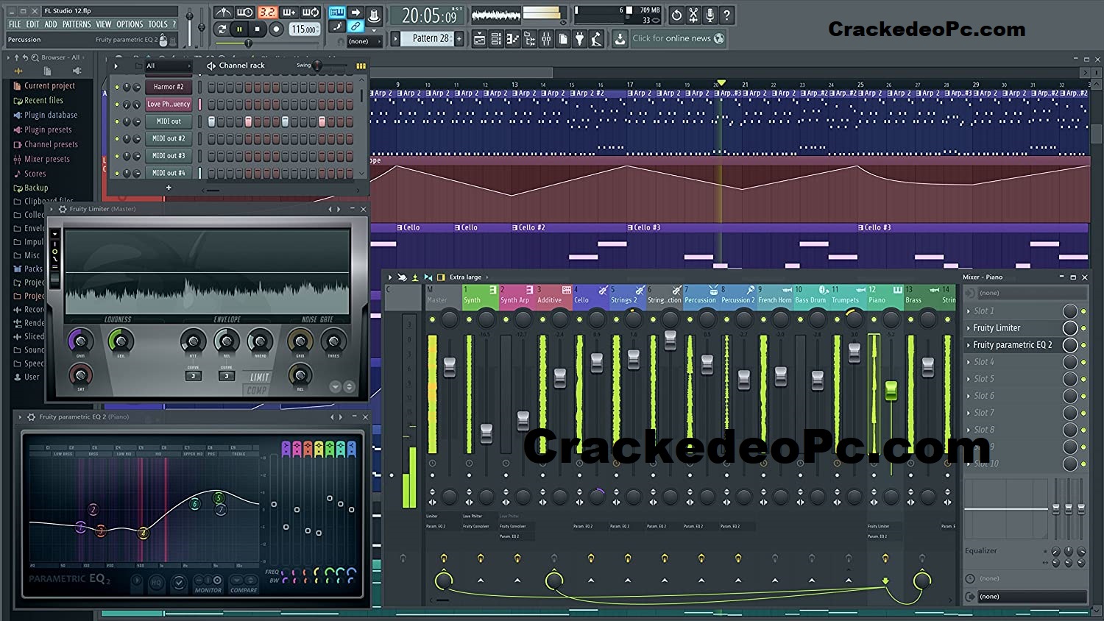
Task: Click the stop playback button
Action: click(258, 29)
